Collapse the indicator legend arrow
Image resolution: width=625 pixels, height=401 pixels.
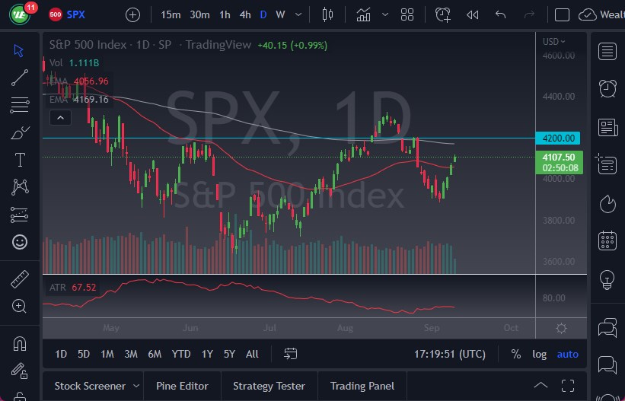click(x=60, y=118)
